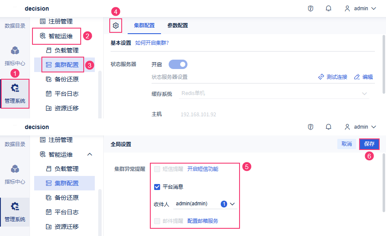This screenshot has width=386, height=236.
Task: Click the global settings gear icon
Action: point(115,26)
